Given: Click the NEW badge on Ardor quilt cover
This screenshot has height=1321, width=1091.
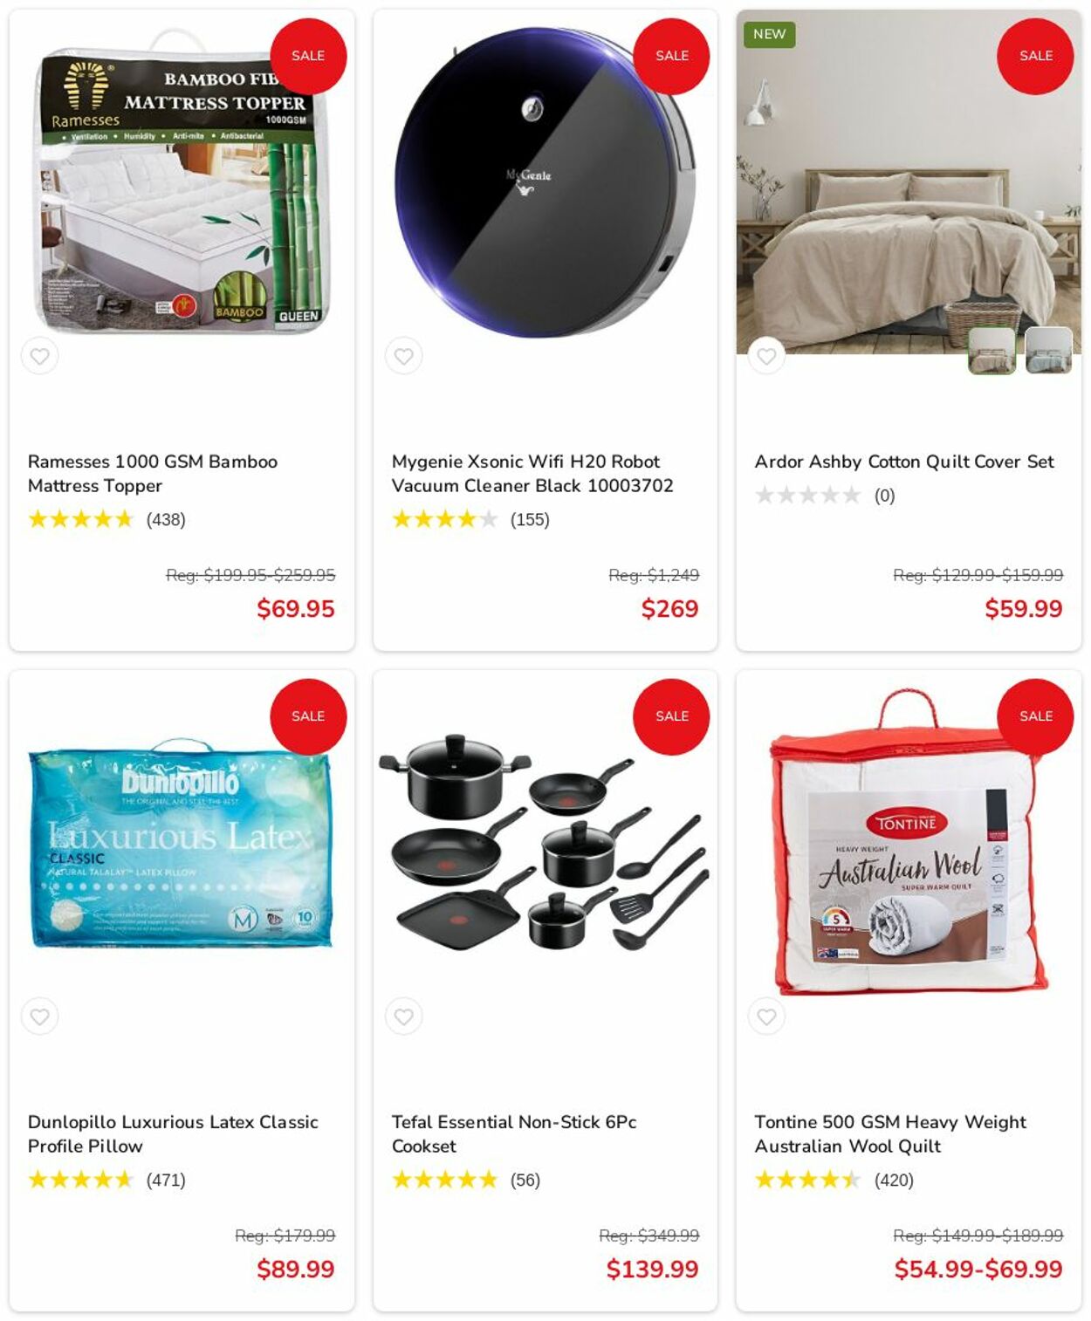Looking at the screenshot, I should click(769, 34).
